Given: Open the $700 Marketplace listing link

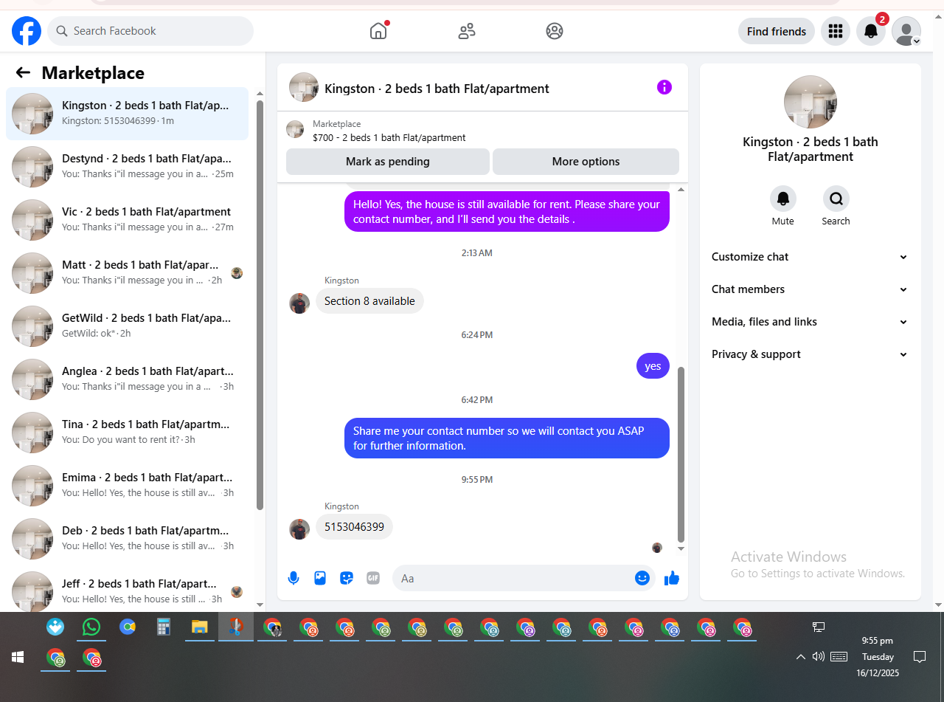Looking at the screenshot, I should (x=389, y=137).
